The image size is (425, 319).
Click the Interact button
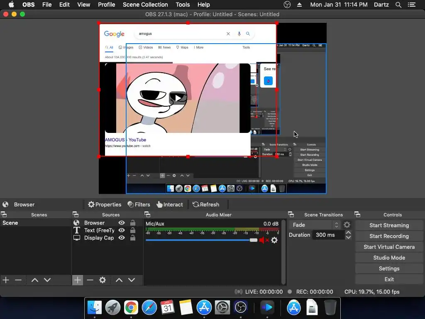coord(170,204)
